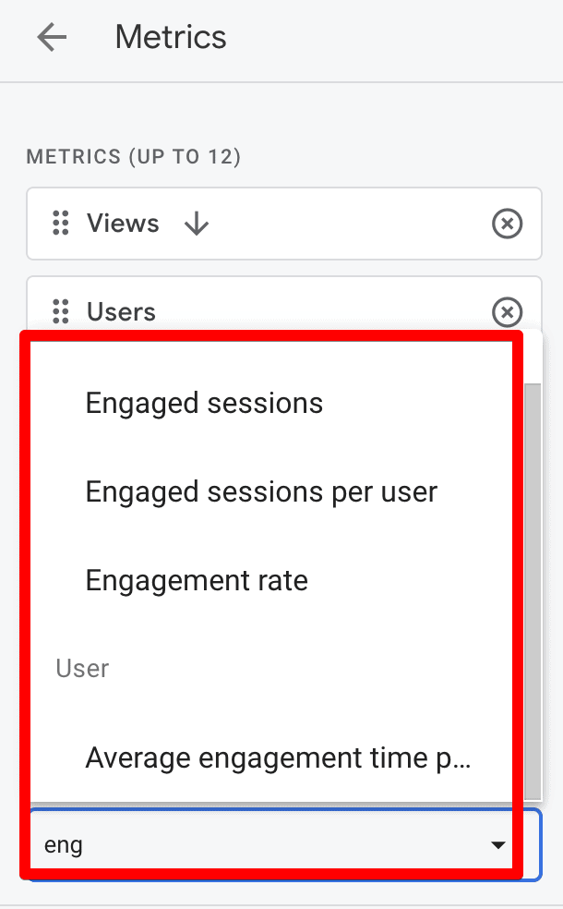Pick Average engagement time per user
The width and height of the screenshot is (563, 909).
(279, 757)
